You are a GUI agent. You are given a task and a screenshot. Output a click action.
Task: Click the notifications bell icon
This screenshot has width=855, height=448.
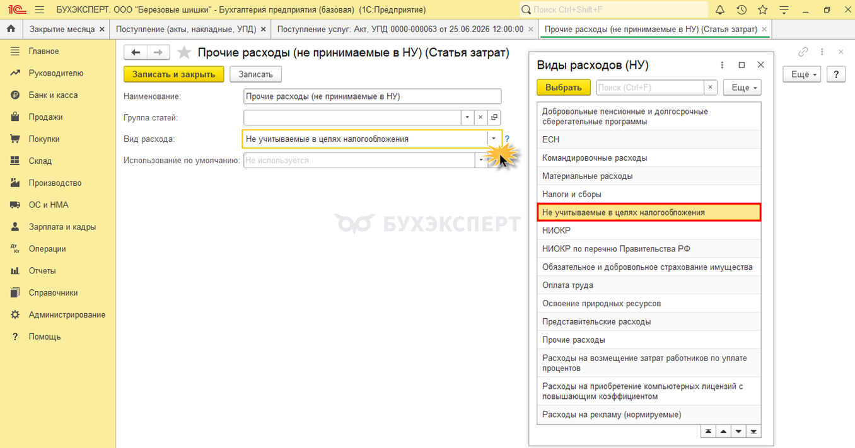(720, 10)
